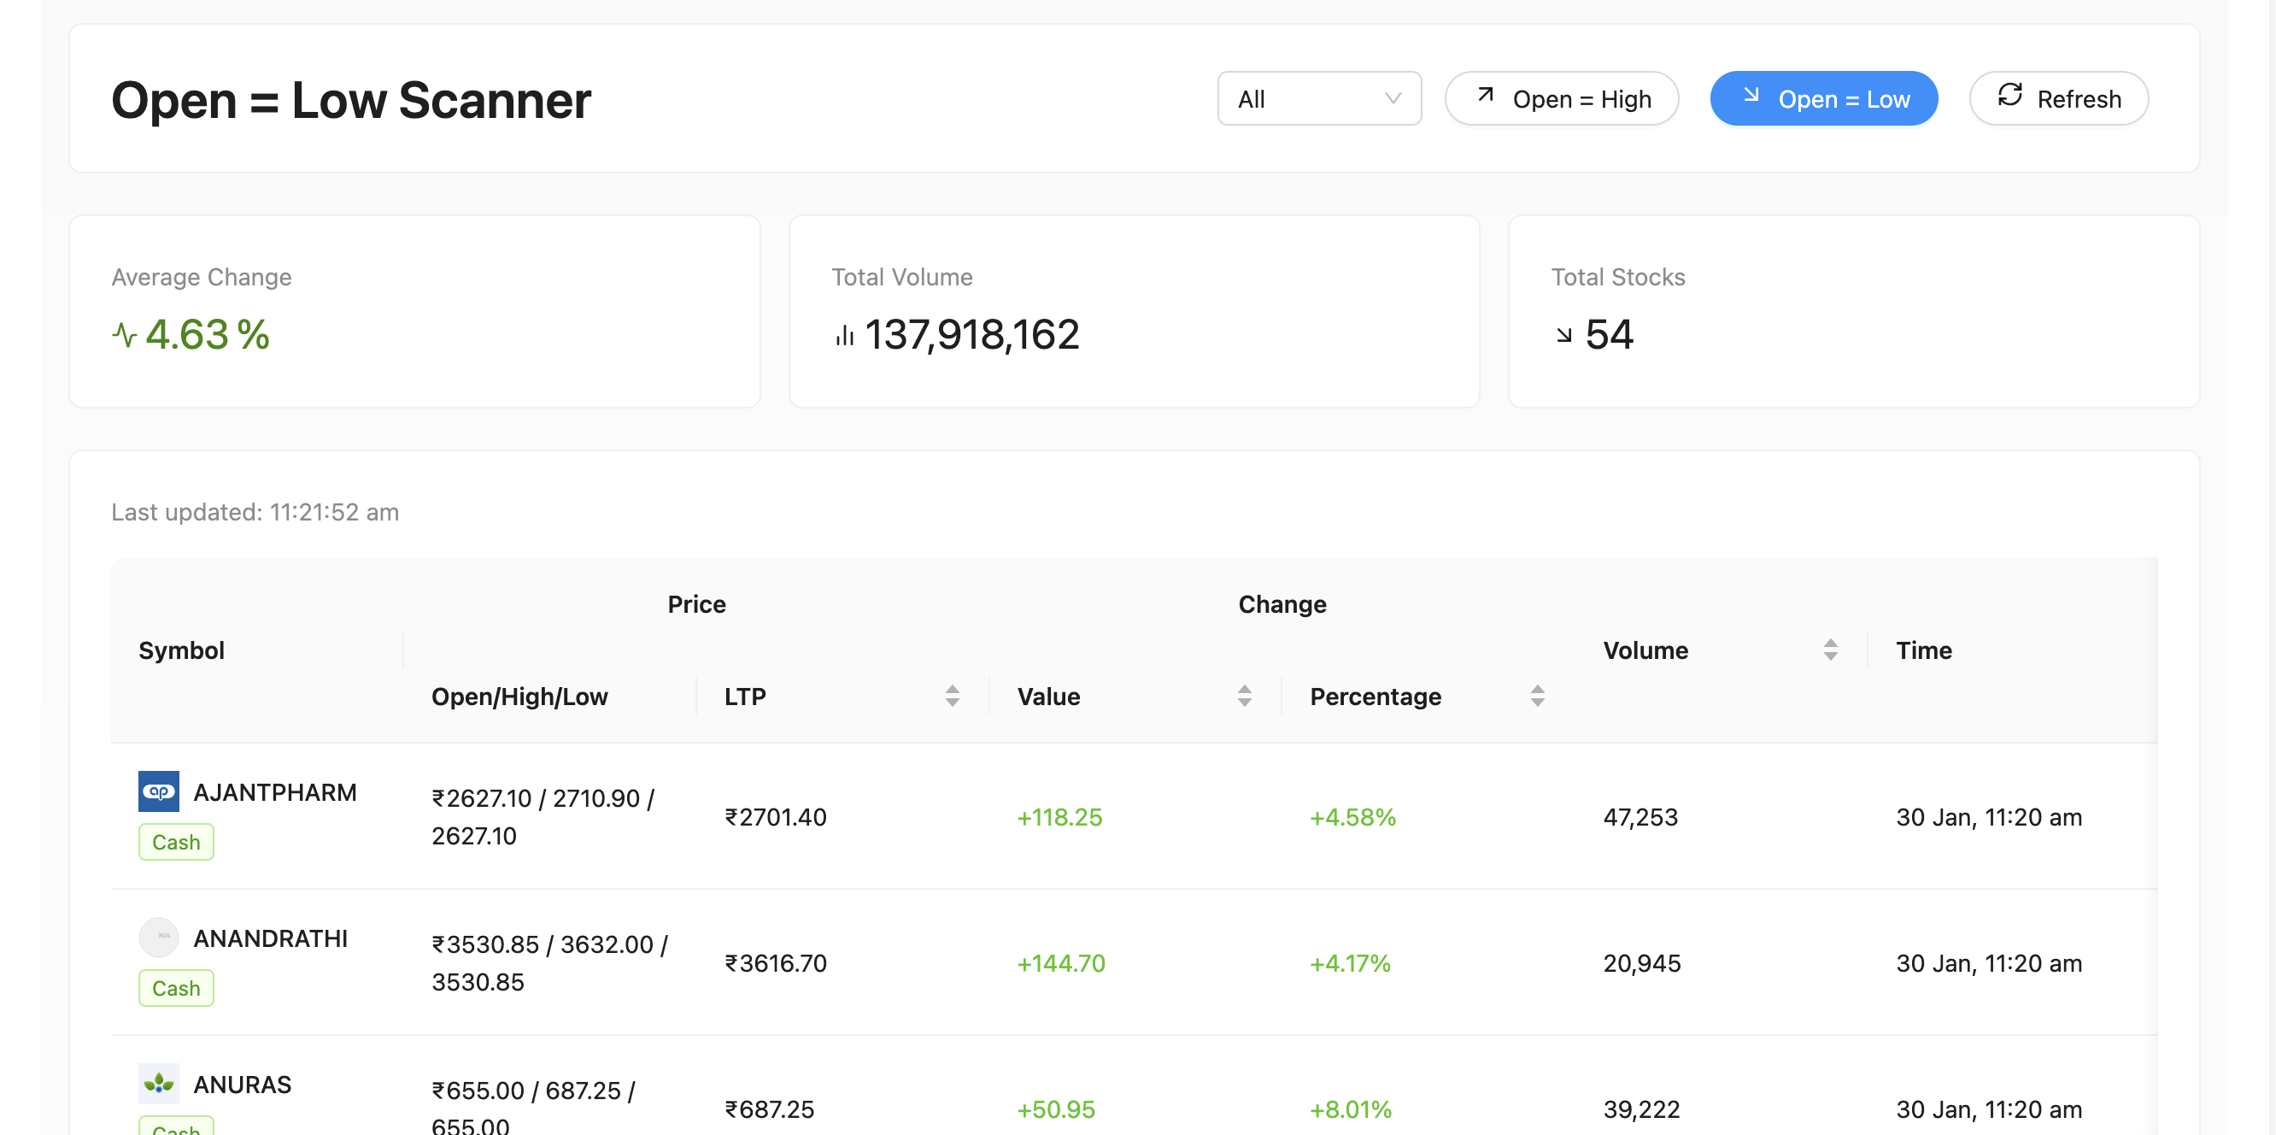Select the ₹3616.70 LTP cell
The width and height of the screenshot is (2276, 1135).
point(775,962)
